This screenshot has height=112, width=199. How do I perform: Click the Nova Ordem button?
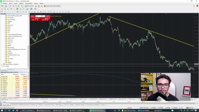click(29, 6)
